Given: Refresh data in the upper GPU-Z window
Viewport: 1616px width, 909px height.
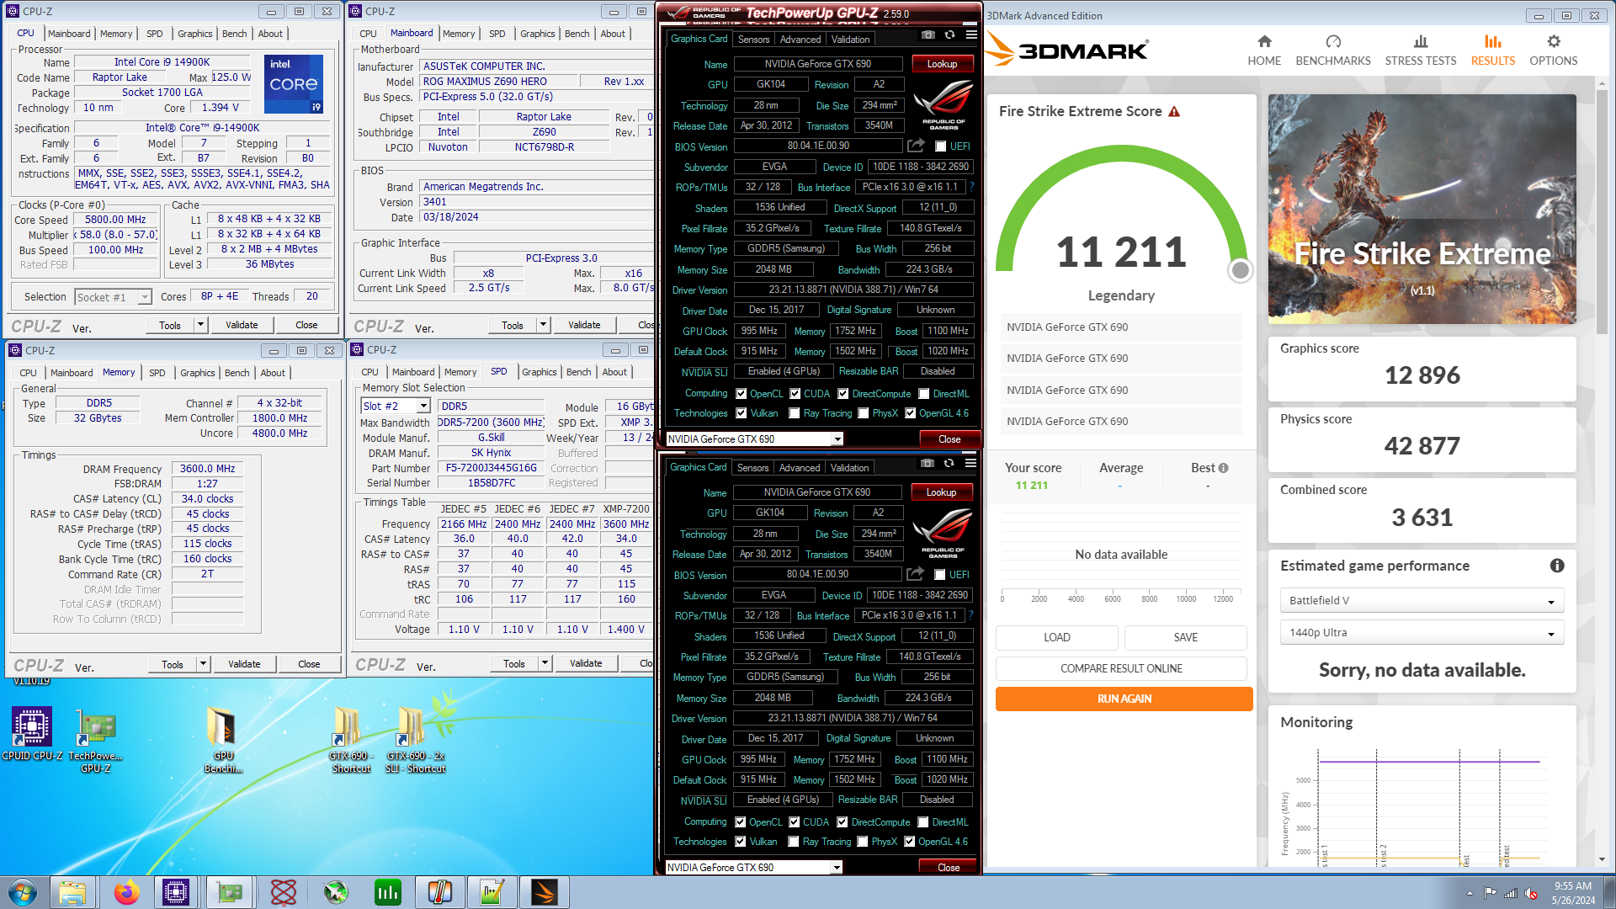Looking at the screenshot, I should pyautogui.click(x=949, y=35).
